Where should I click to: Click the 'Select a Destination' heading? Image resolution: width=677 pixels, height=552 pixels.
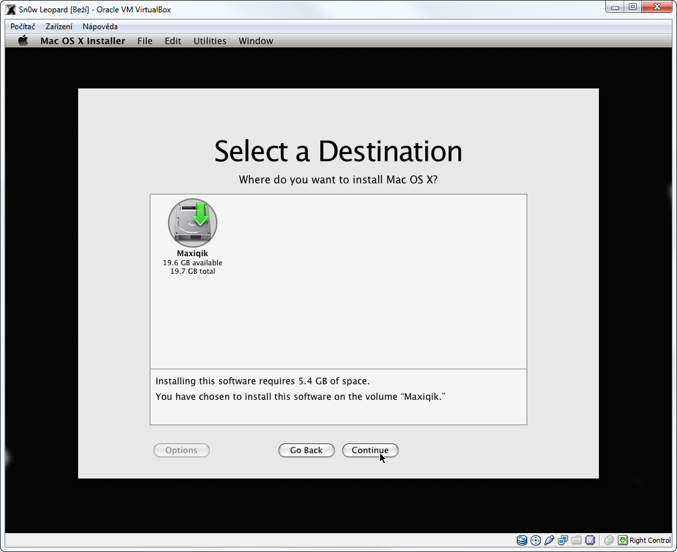pyautogui.click(x=338, y=151)
